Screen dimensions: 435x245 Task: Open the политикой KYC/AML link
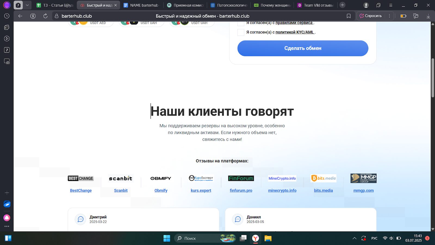[x=295, y=32]
